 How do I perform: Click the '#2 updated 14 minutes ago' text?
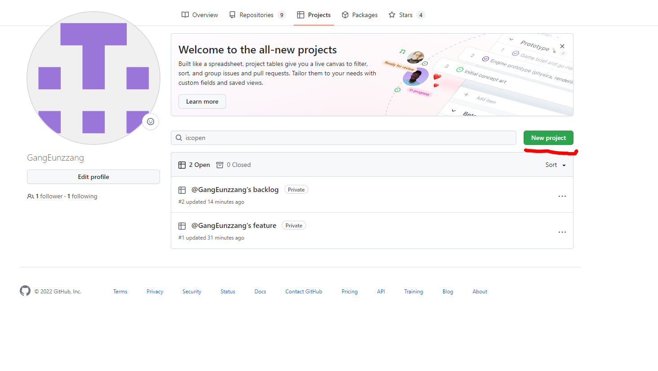[x=211, y=202]
